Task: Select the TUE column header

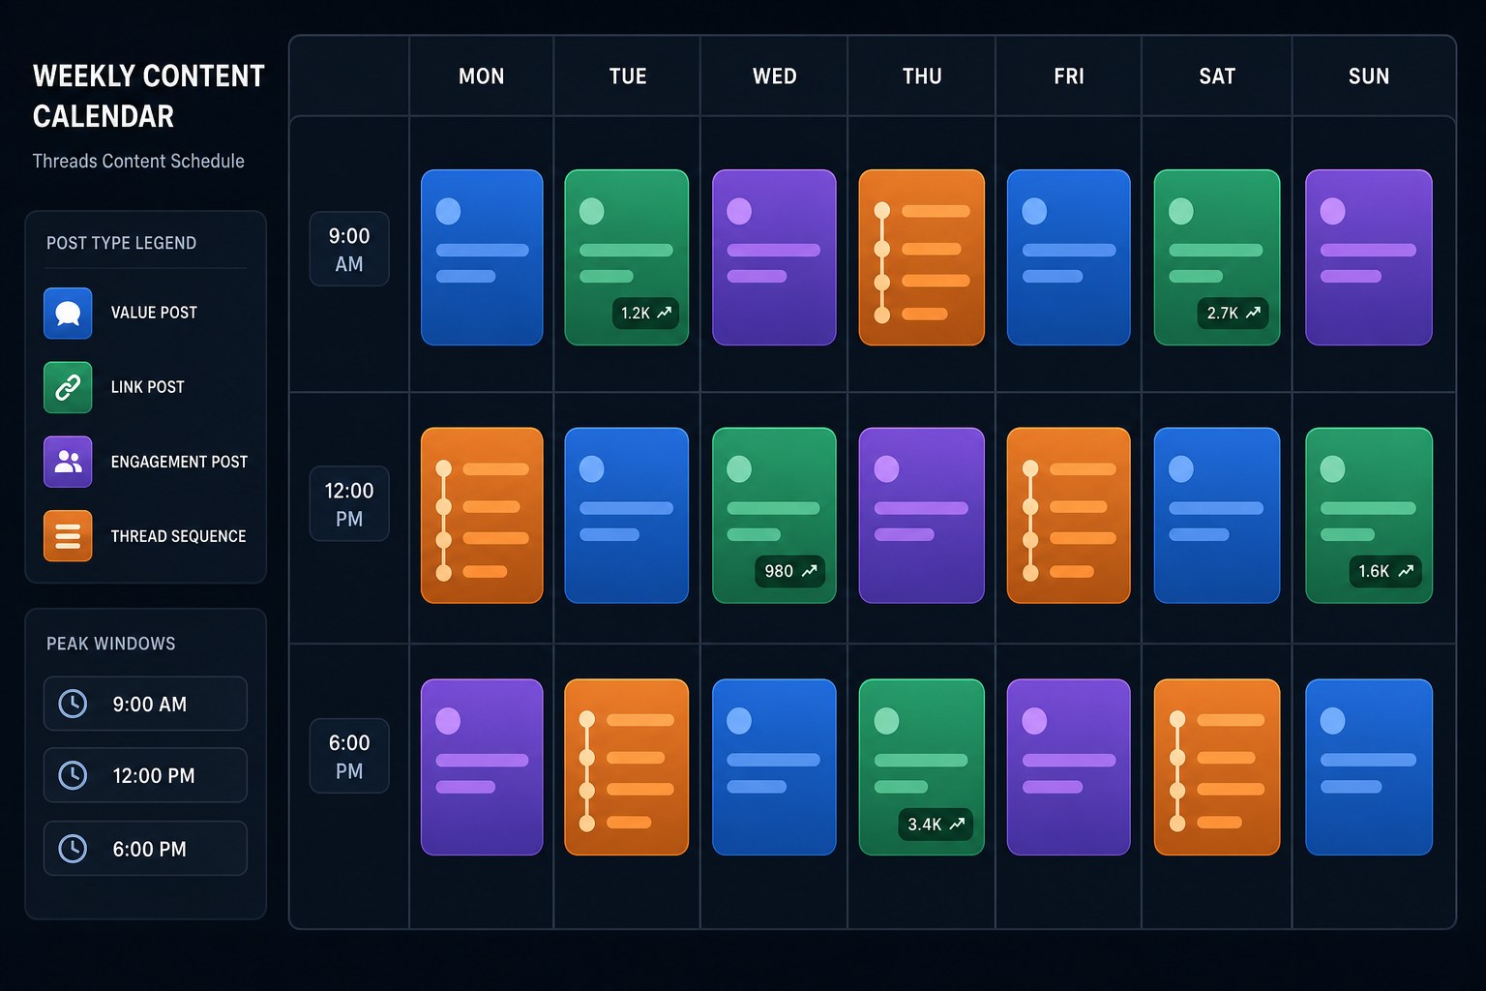Action: 628,76
